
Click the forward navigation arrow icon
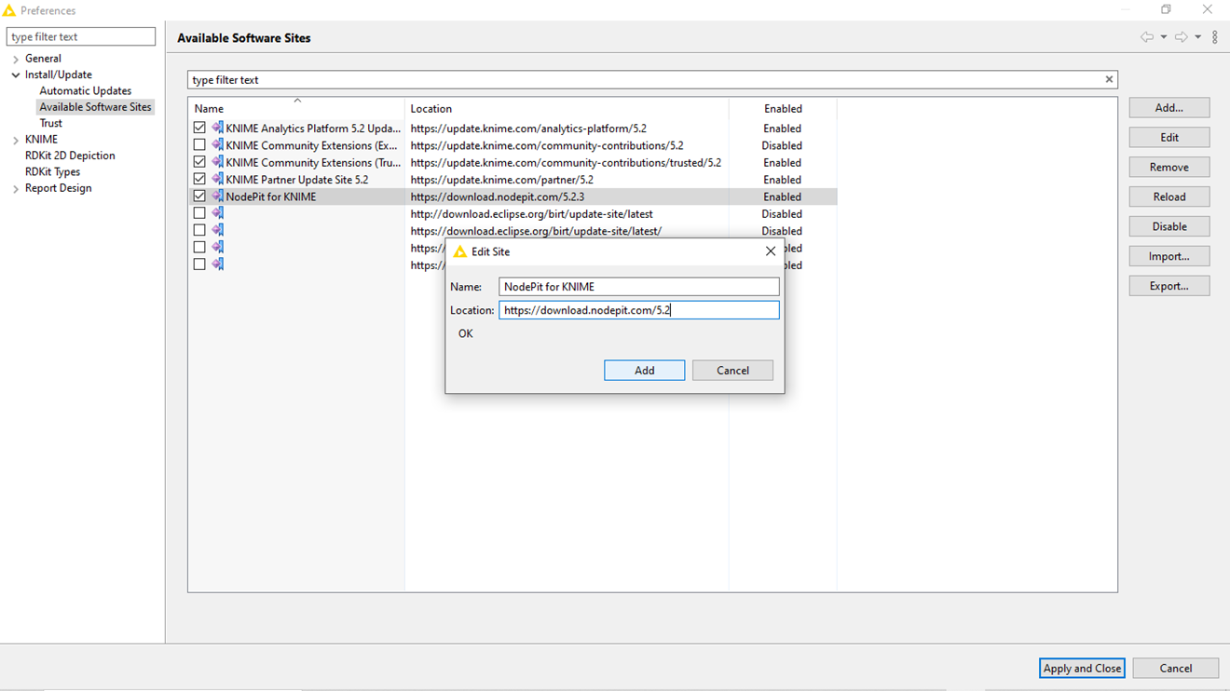[x=1181, y=37]
